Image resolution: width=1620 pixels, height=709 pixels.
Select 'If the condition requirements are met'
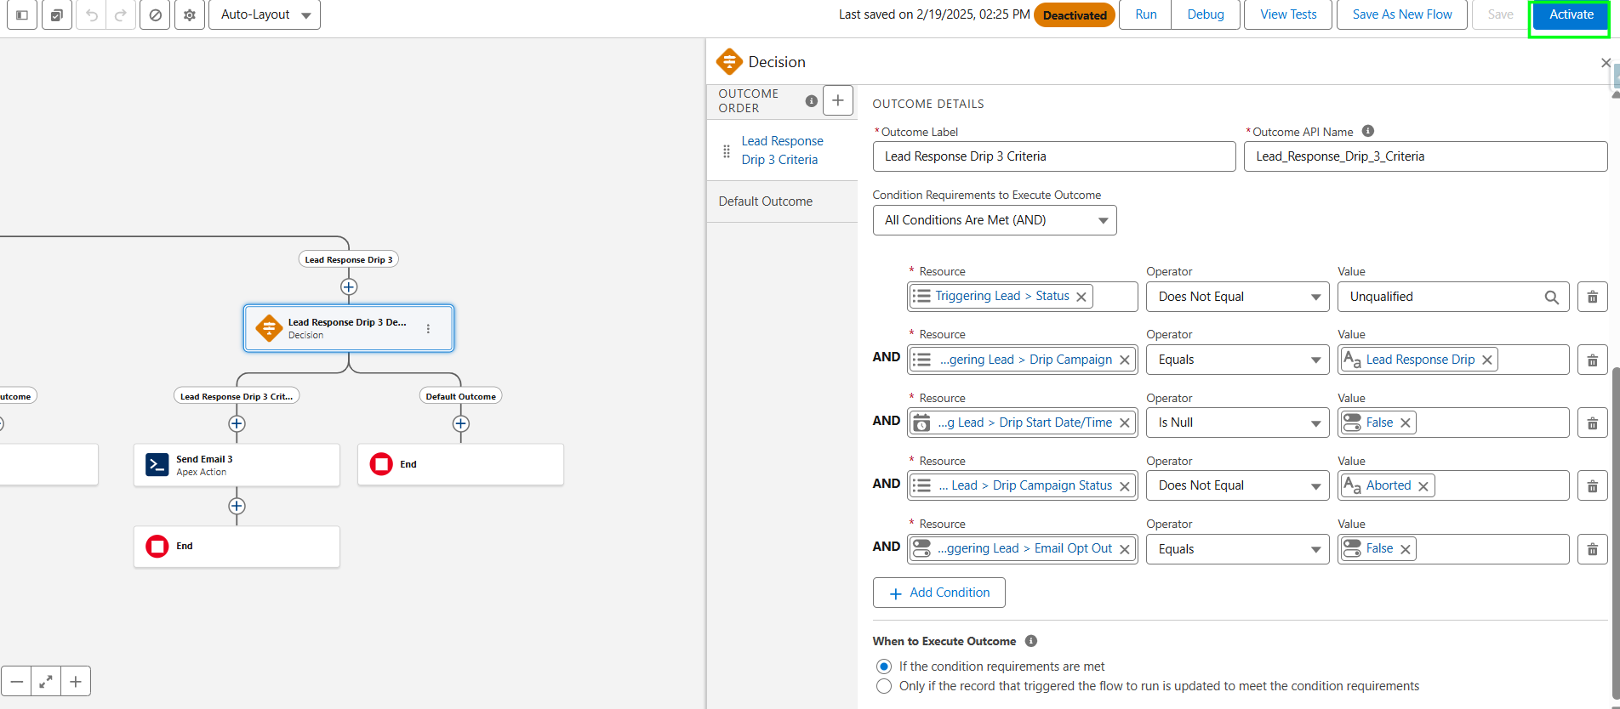point(884,666)
